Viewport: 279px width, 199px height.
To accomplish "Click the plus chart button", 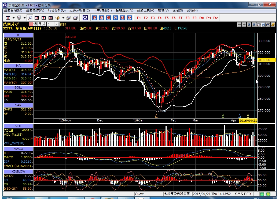I will click(x=244, y=25).
